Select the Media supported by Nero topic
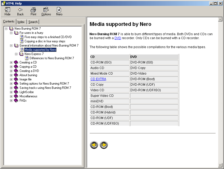 (40, 50)
